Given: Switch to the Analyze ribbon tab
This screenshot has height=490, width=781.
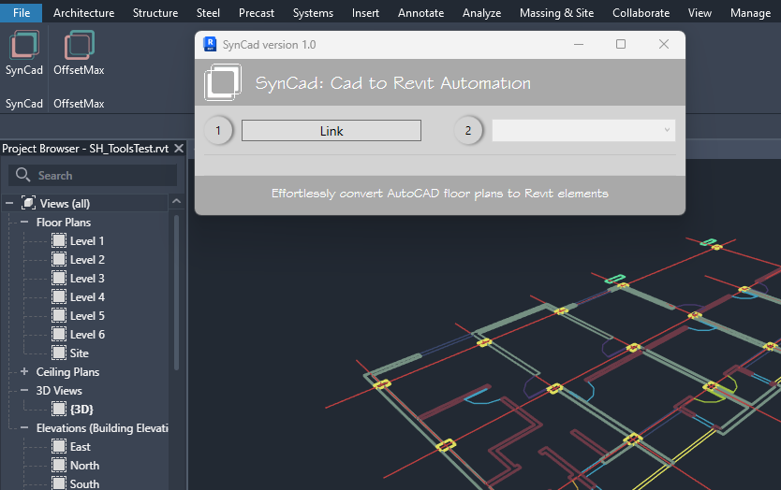Looking at the screenshot, I should (x=481, y=13).
